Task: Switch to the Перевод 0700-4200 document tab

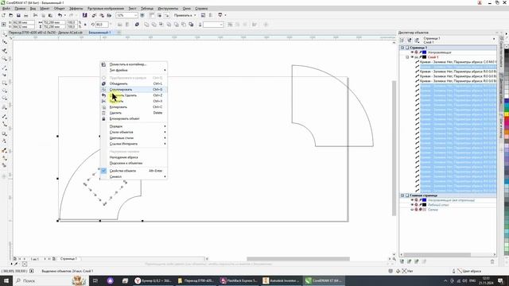Action: pyautogui.click(x=45, y=33)
